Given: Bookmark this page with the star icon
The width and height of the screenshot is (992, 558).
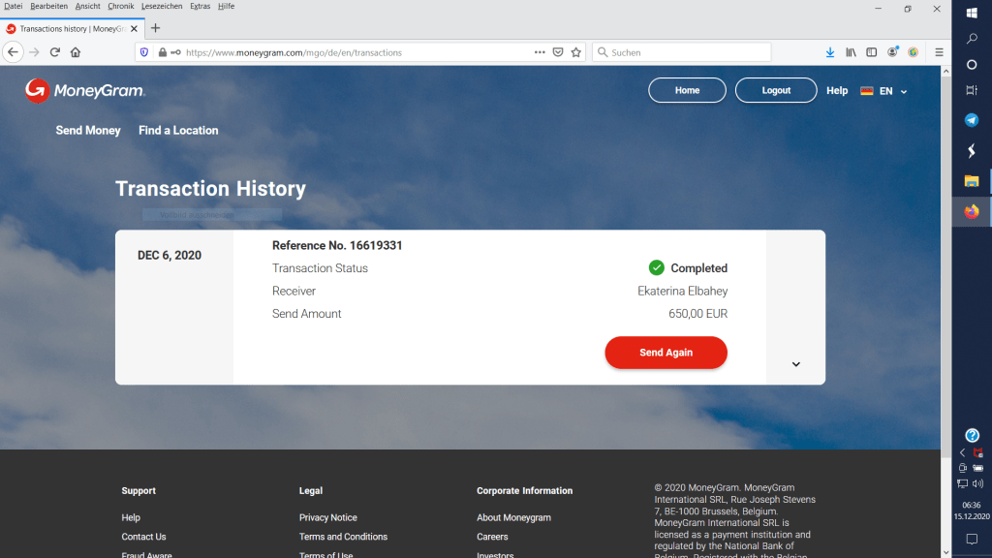Looking at the screenshot, I should [576, 52].
